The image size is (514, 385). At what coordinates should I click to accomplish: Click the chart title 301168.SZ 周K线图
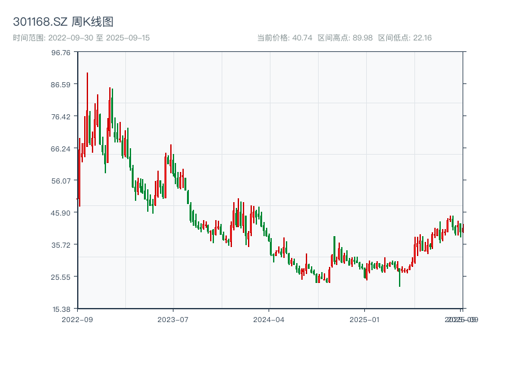[x=64, y=20]
